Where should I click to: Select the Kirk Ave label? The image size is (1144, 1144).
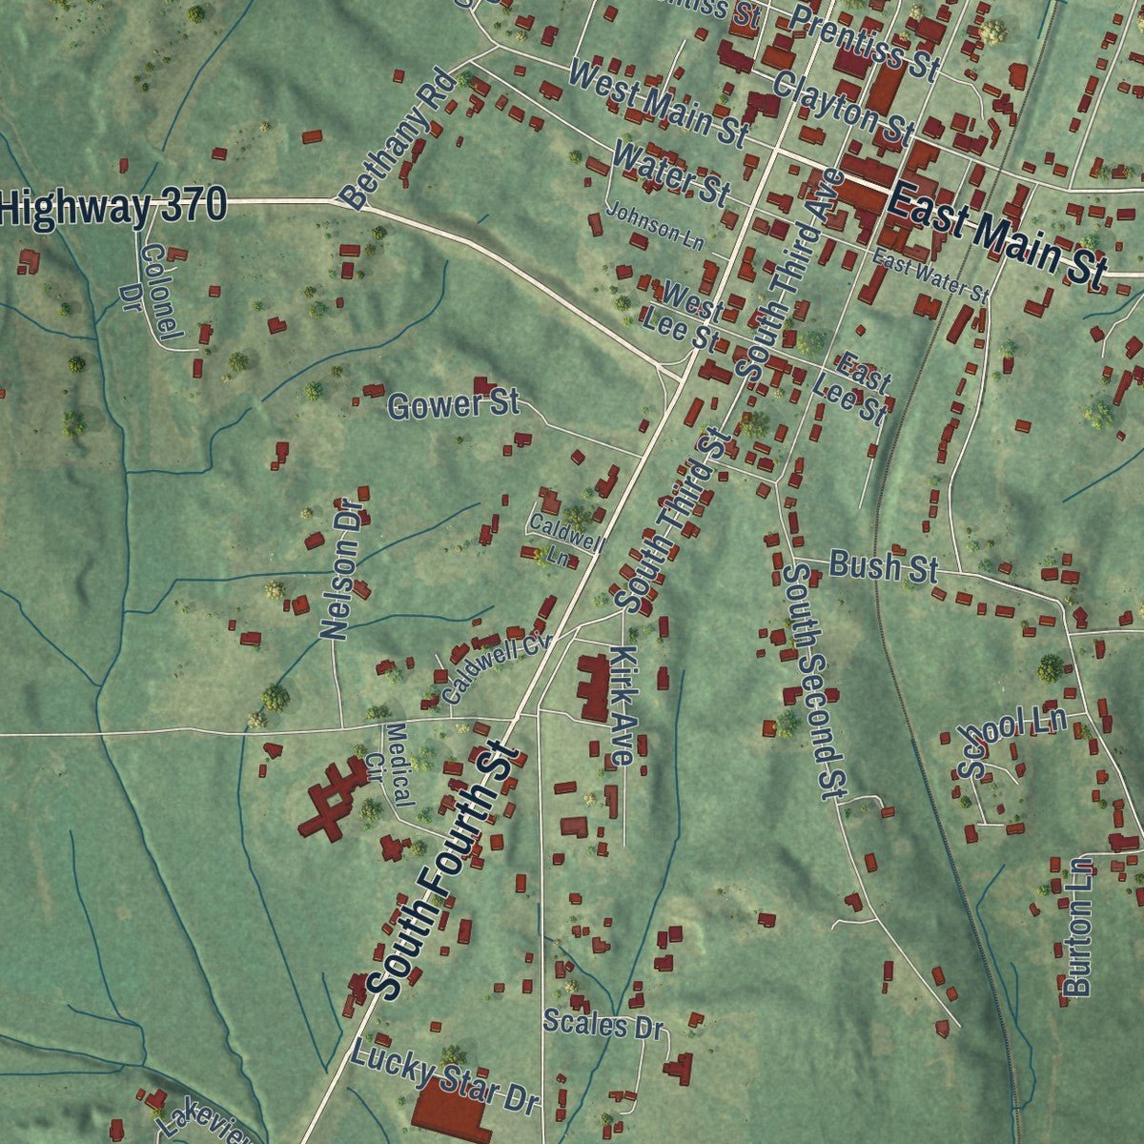pos(622,706)
